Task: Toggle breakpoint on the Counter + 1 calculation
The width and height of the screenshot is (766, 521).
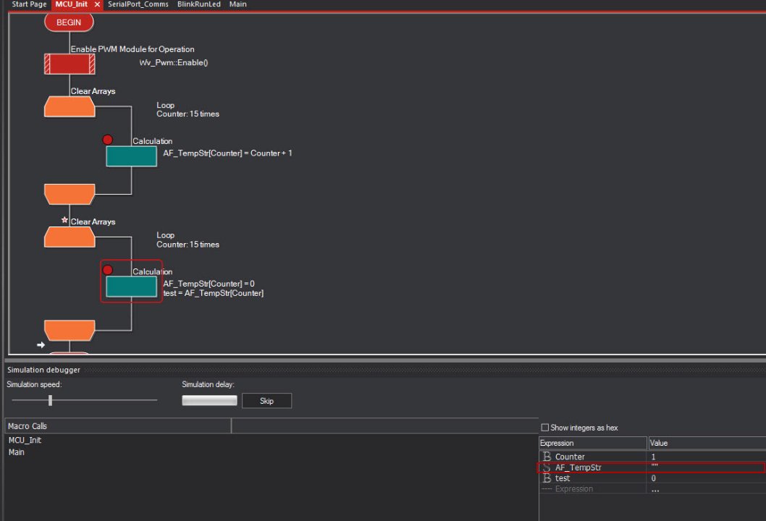Action: click(x=107, y=140)
